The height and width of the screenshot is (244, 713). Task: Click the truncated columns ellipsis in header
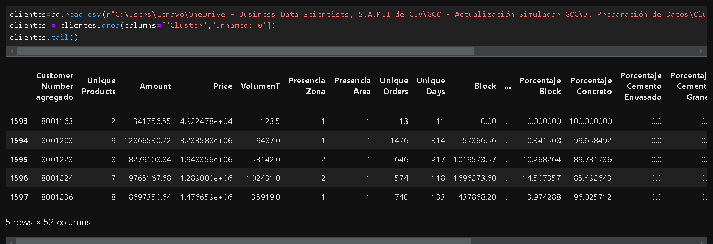507,87
